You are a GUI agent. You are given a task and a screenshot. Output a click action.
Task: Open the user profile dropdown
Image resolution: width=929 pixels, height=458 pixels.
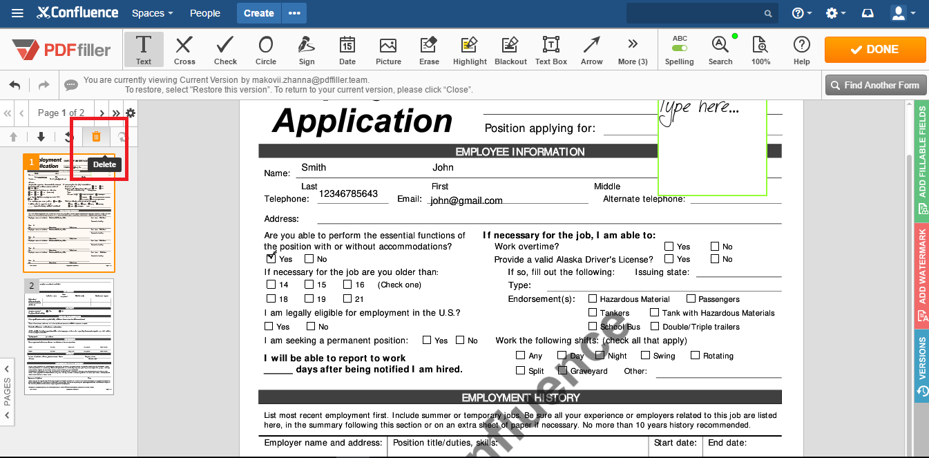click(903, 13)
